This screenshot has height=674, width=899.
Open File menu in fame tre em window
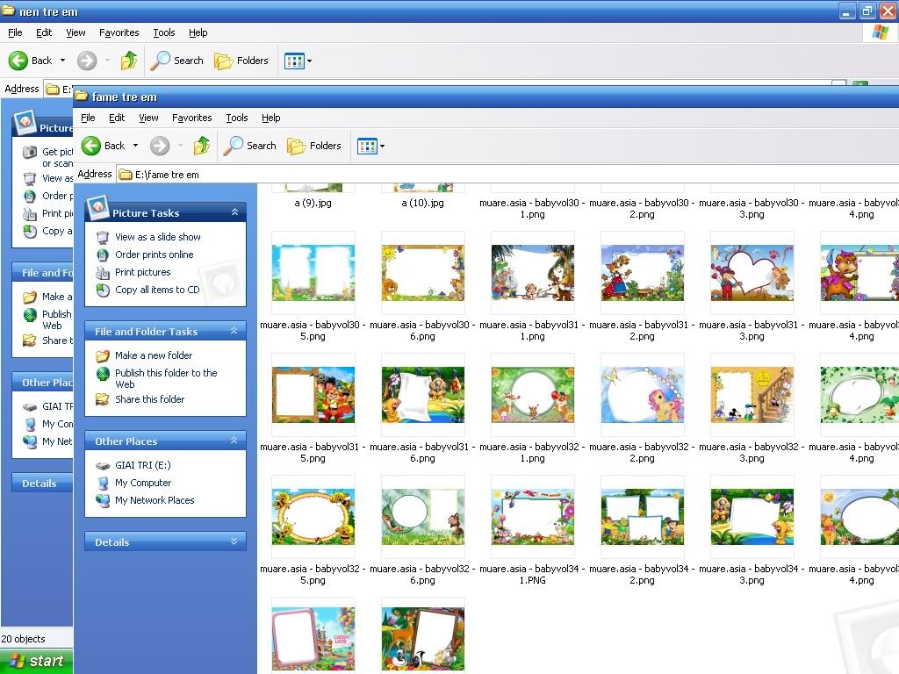pos(89,118)
